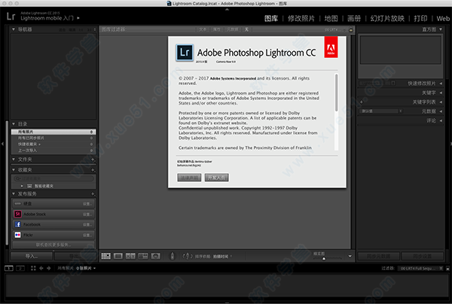Add keyword with plus in 关键字列表 panel
452x304 pixels.
click(x=361, y=102)
